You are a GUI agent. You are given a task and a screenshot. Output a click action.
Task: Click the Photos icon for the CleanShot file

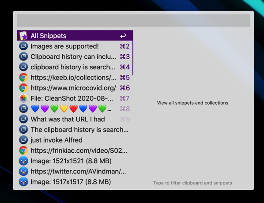pos(23,98)
